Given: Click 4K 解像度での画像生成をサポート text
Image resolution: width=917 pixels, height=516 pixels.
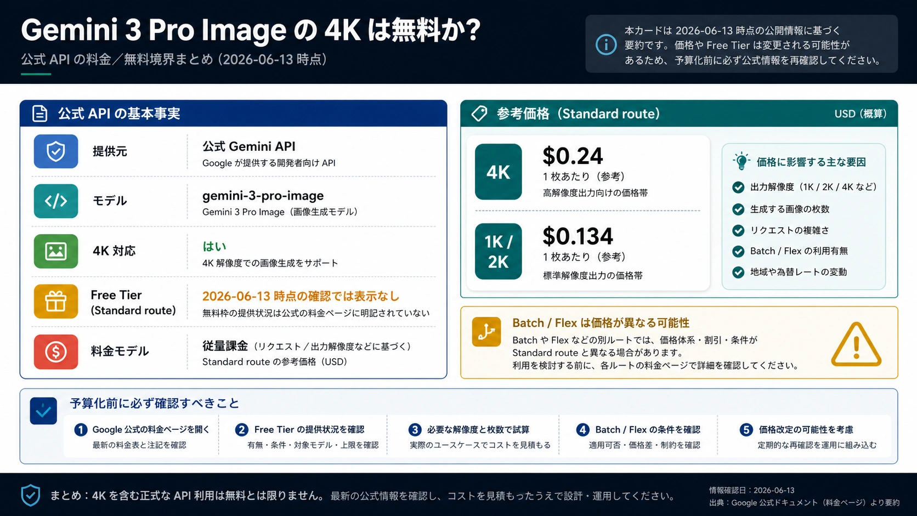Looking at the screenshot, I should (270, 263).
